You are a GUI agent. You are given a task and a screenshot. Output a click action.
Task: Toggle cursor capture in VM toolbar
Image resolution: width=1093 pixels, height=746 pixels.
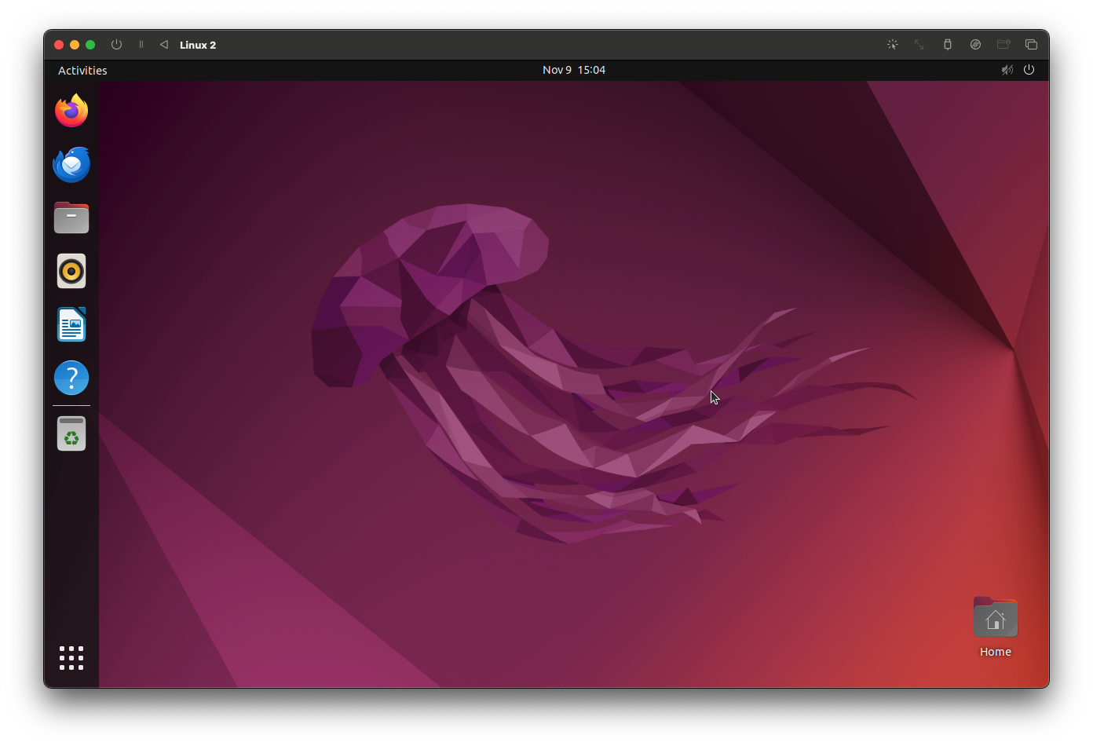pyautogui.click(x=893, y=45)
